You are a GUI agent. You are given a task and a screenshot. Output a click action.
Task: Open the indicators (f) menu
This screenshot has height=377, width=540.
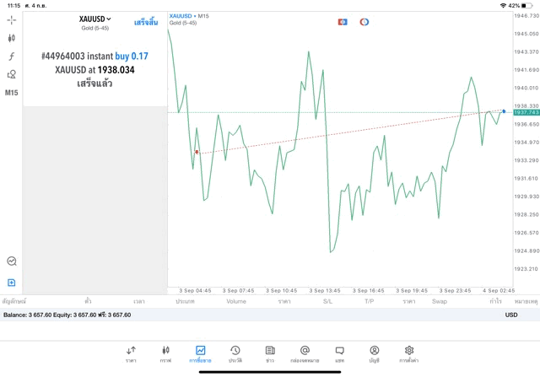coord(12,57)
